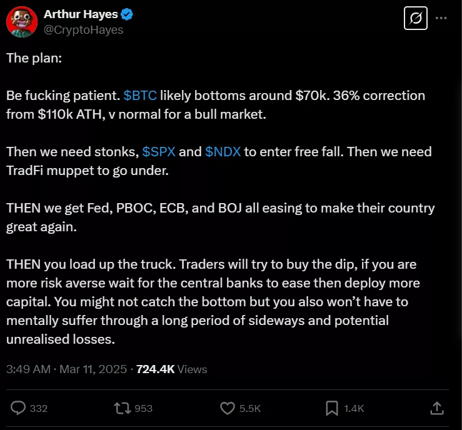Open the $SPX cashtag link
The width and height of the screenshot is (462, 430).
(x=159, y=152)
